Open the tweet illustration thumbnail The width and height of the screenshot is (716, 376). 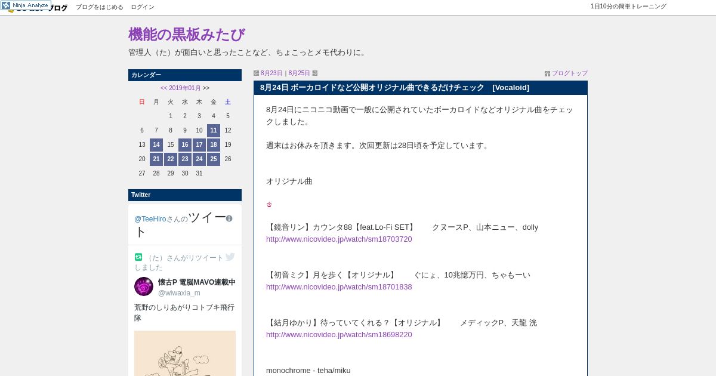[x=185, y=353]
